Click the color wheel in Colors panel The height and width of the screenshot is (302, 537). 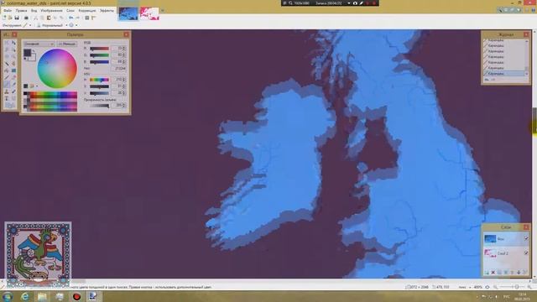pos(57,69)
